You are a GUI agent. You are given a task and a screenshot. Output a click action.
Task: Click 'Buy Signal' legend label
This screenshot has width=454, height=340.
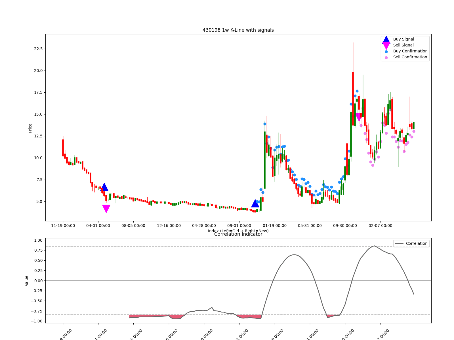point(403,39)
